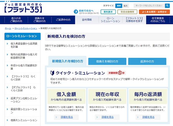Open よくある質問・お問合せ button
173x126 pixels.
coord(154,12)
